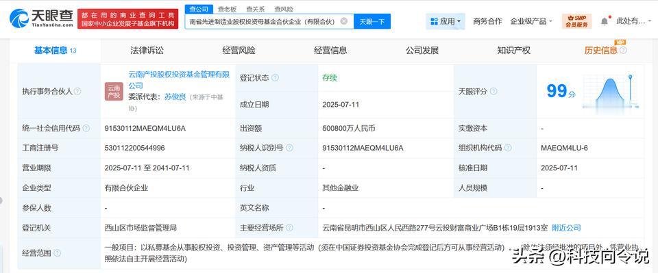Open 云南产投股权投资基金管理有限公司 link

pos(179,80)
